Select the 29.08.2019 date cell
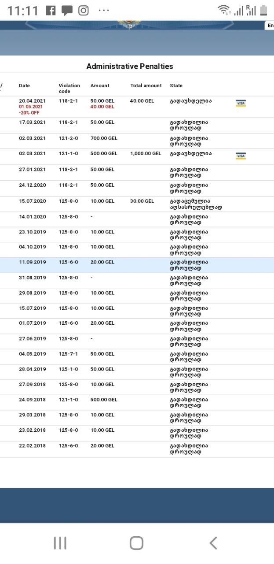 point(32,293)
